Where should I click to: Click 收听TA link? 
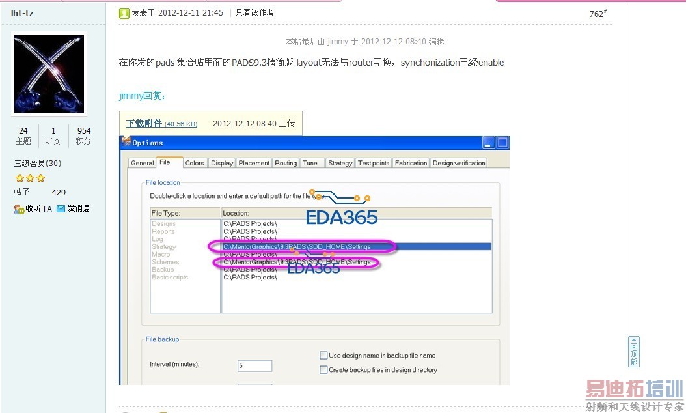pyautogui.click(x=38, y=209)
